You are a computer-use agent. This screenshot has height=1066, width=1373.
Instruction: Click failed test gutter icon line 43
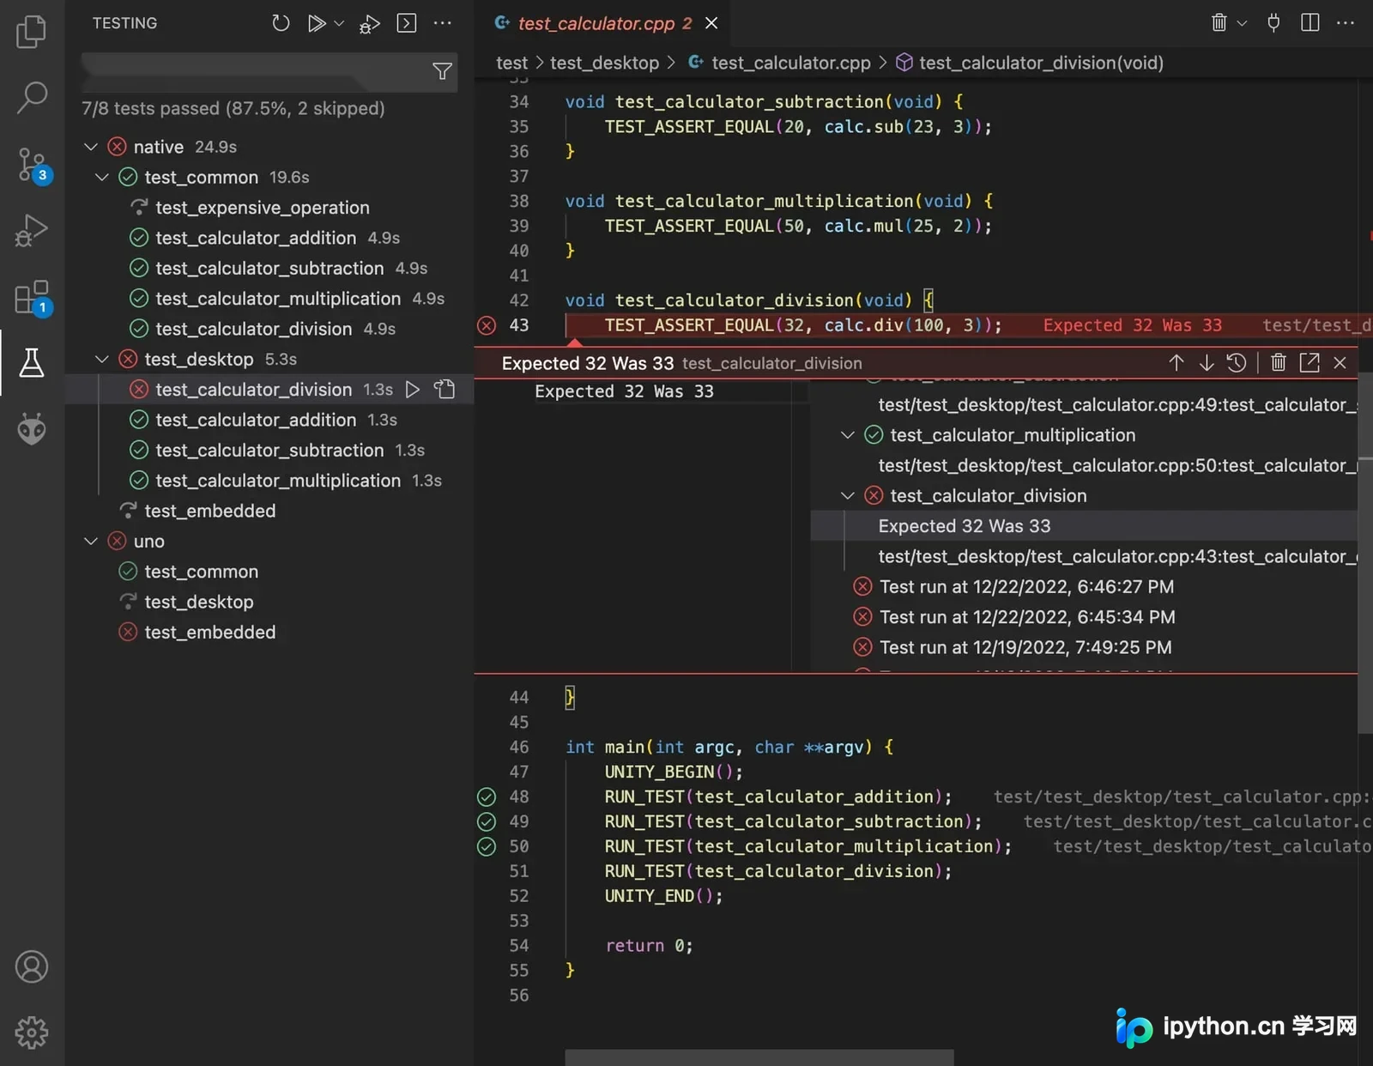point(487,325)
